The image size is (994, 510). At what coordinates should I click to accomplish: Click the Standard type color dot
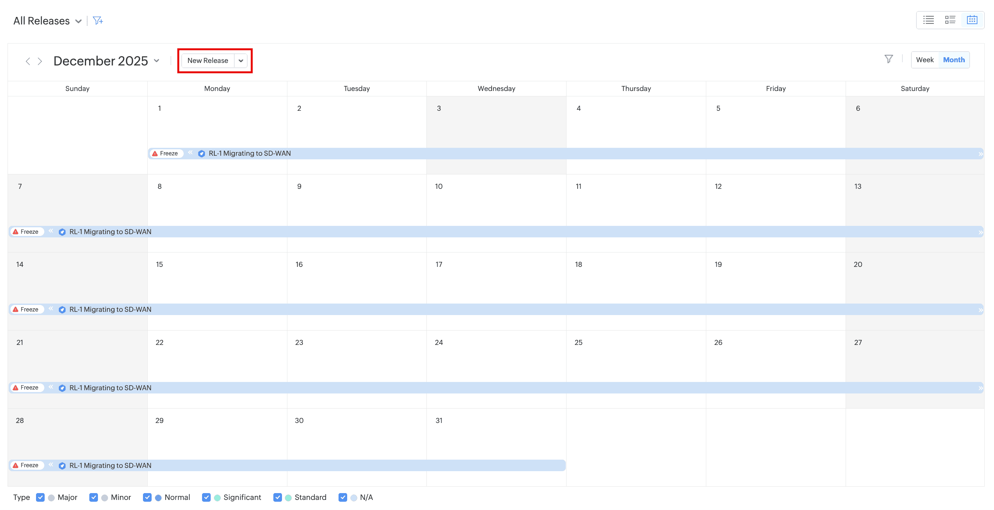[x=288, y=498]
